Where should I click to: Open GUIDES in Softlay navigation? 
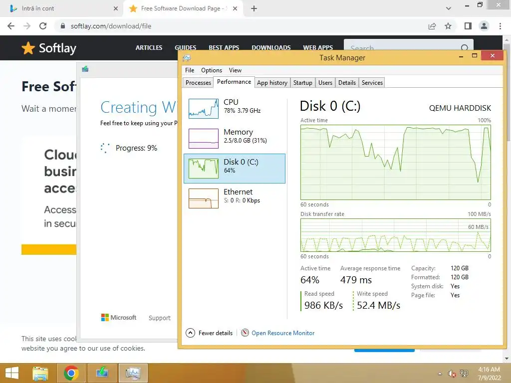click(186, 48)
